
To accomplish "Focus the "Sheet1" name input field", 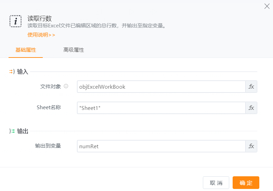I will [161, 108].
